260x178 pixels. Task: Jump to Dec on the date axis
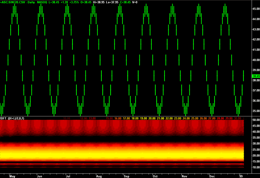[212, 176]
